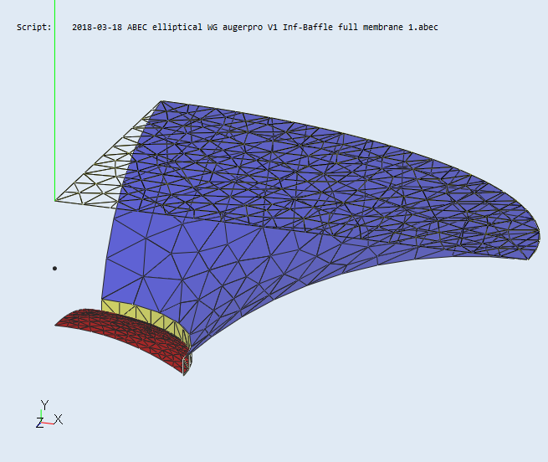Click the XYZ axis orientation gizmo

click(49, 414)
